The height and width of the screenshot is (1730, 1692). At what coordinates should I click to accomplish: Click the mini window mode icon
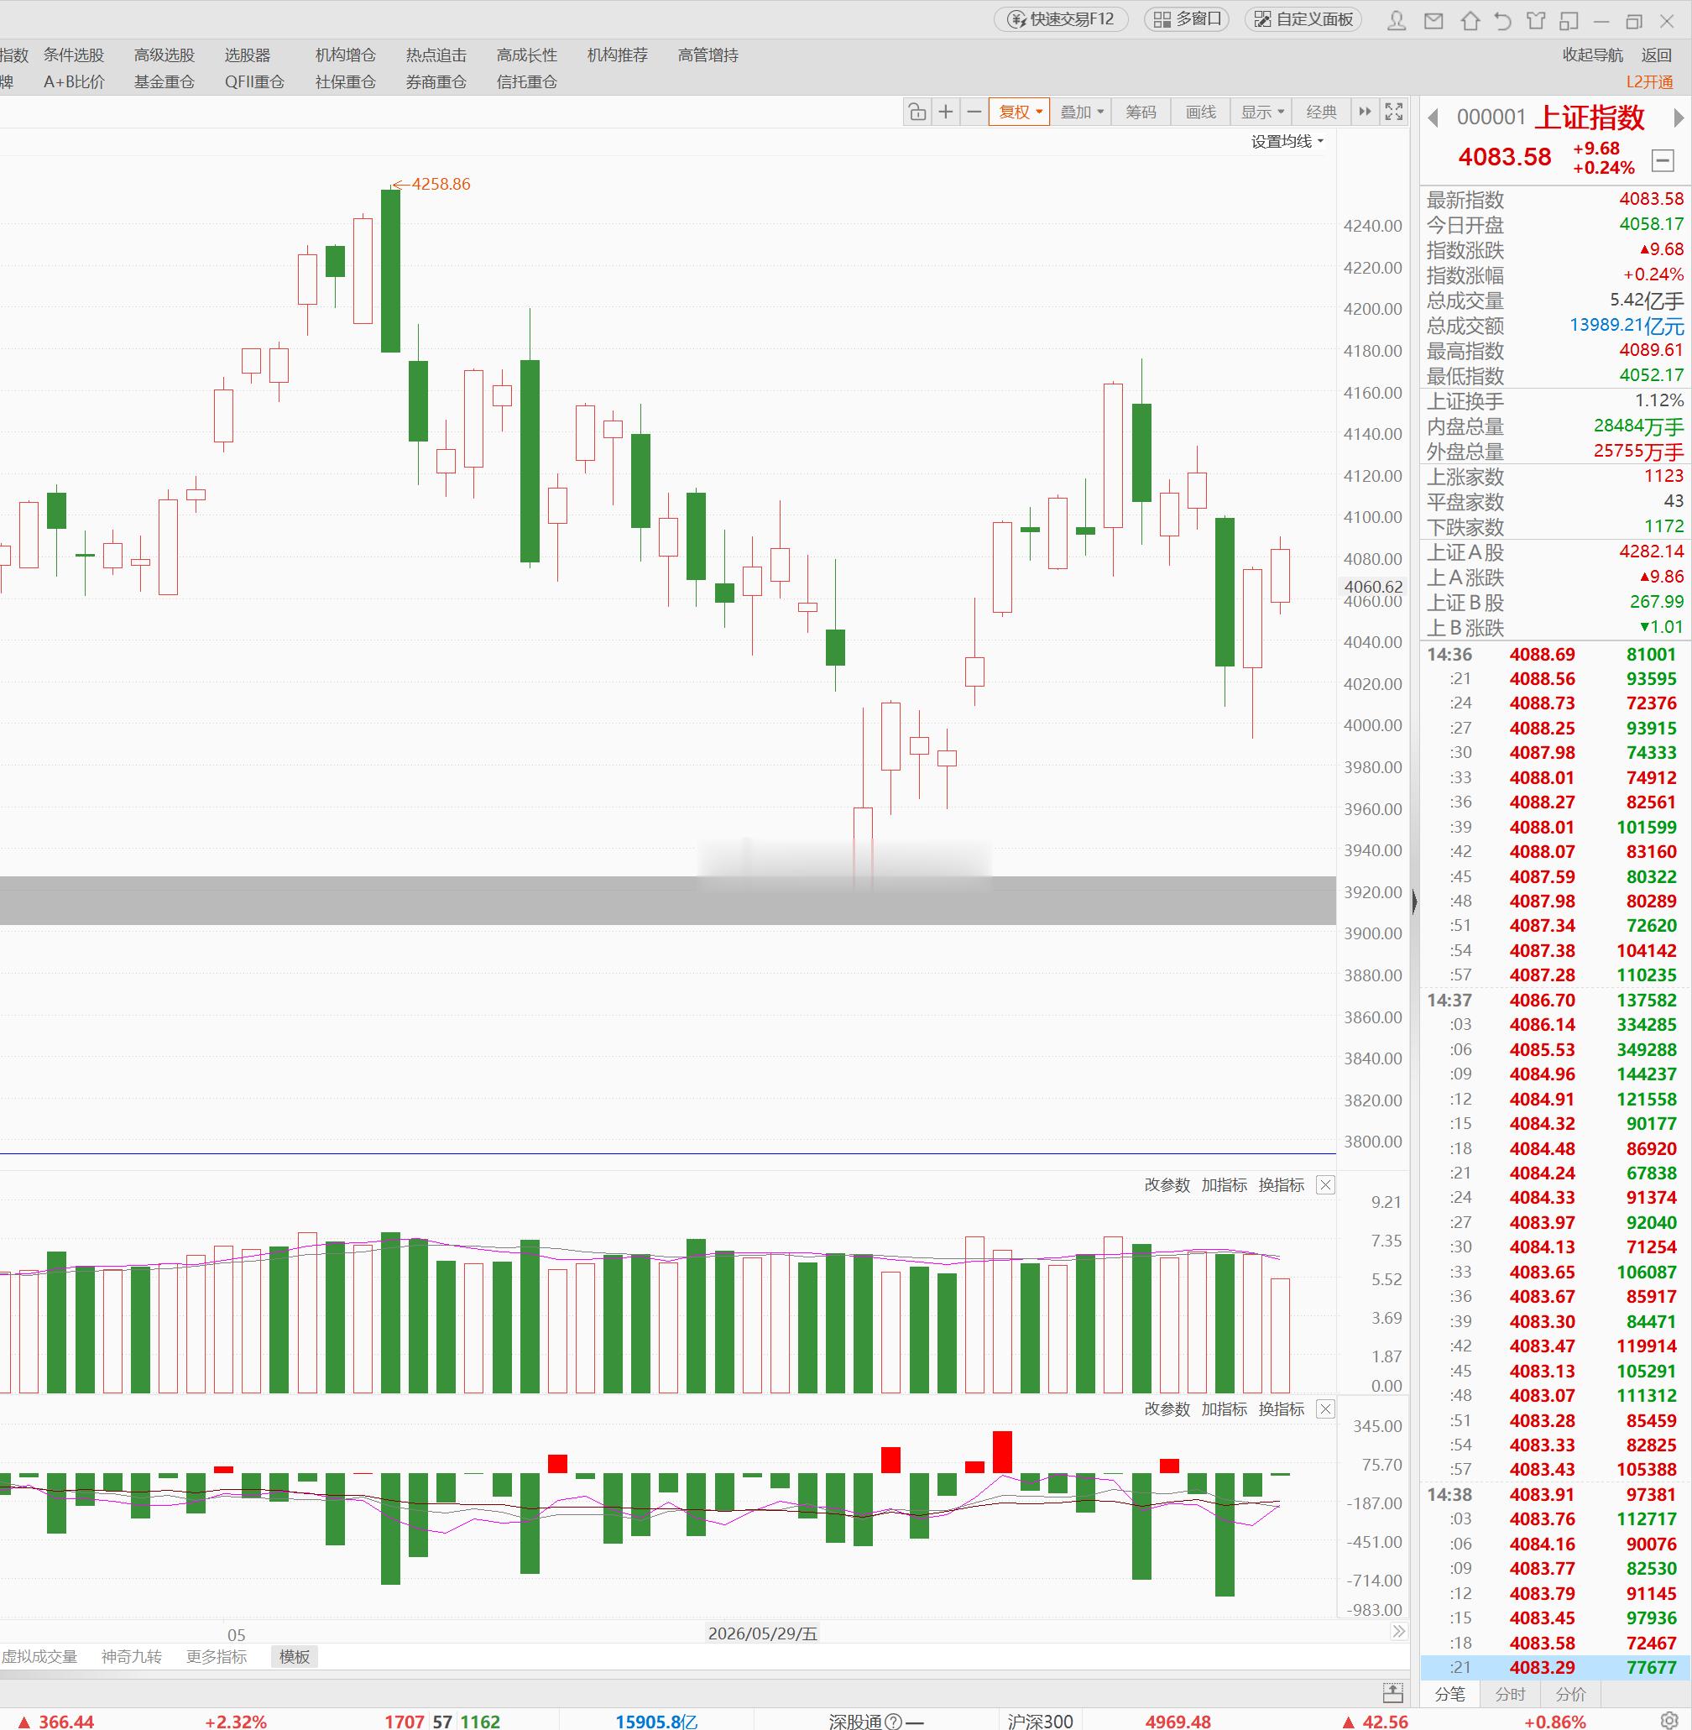[1569, 19]
